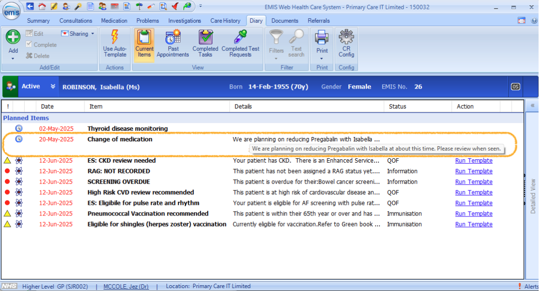Image resolution: width=539 pixels, height=291 pixels.
Task: Go to the Problems tab
Action: coord(147,21)
